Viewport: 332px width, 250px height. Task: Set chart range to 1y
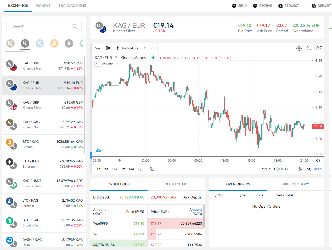tap(140, 169)
